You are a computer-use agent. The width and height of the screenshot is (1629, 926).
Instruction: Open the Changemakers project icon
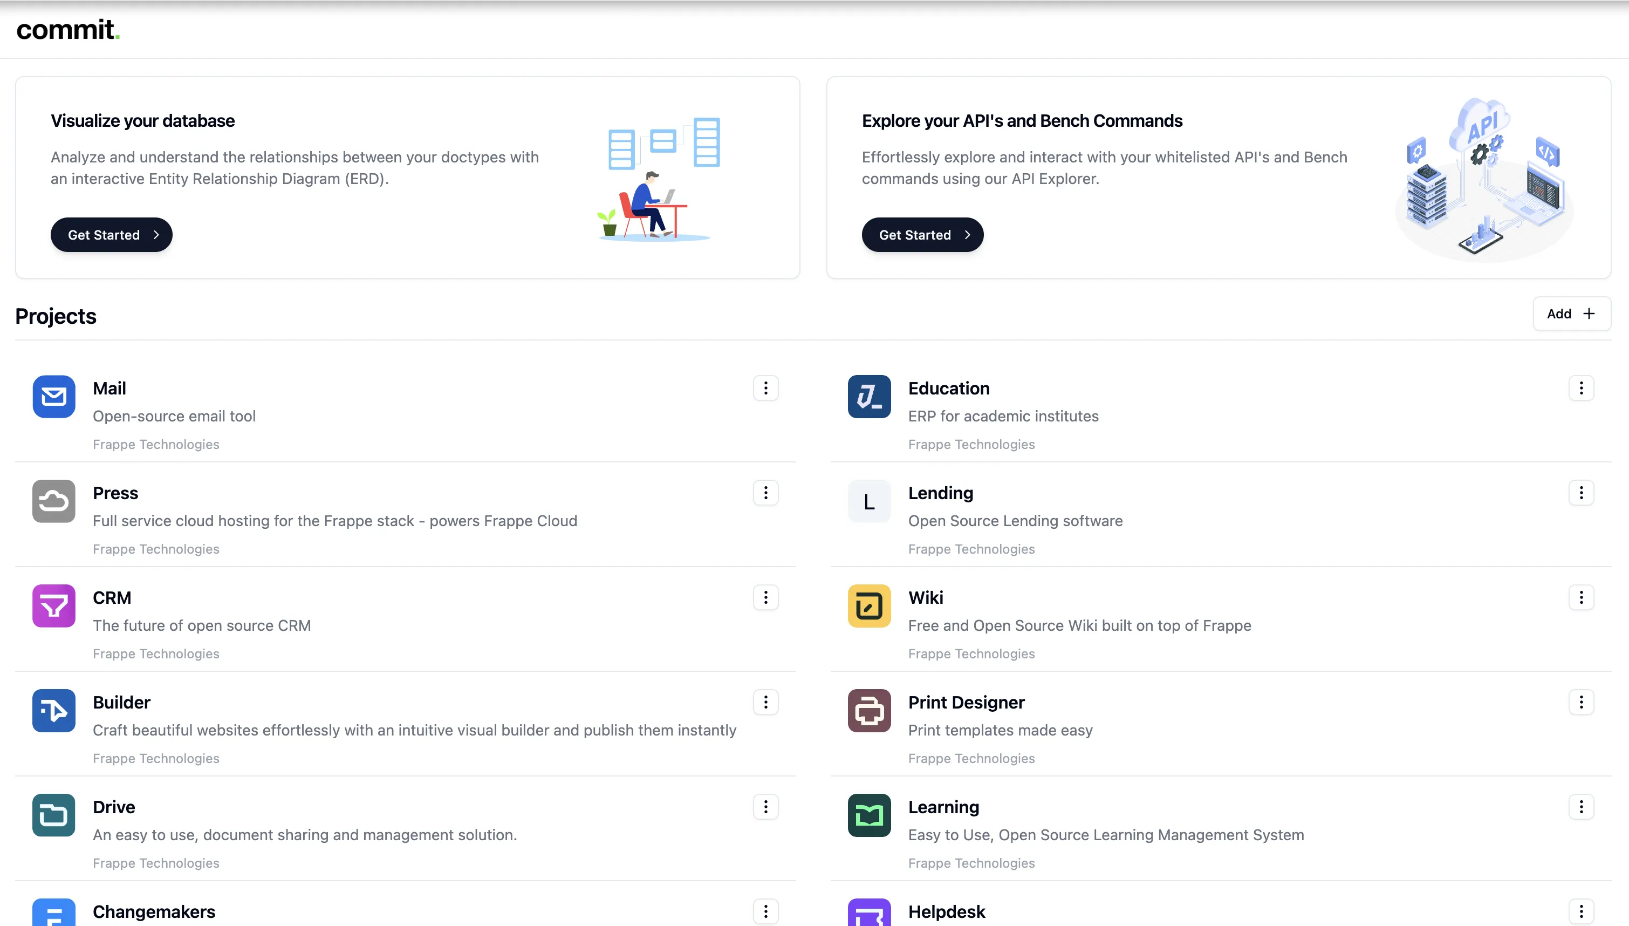point(53,912)
